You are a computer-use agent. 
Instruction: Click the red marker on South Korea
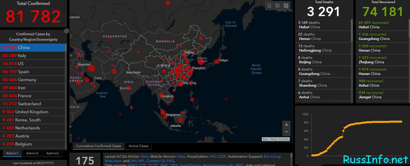[x=201, y=62]
